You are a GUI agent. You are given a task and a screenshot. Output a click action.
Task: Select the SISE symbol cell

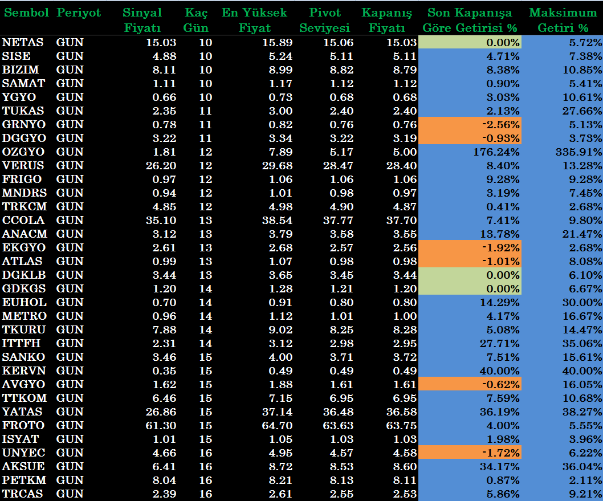(16, 56)
